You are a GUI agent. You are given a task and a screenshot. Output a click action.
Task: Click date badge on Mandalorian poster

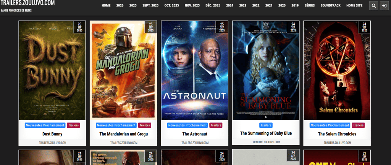coord(150,27)
